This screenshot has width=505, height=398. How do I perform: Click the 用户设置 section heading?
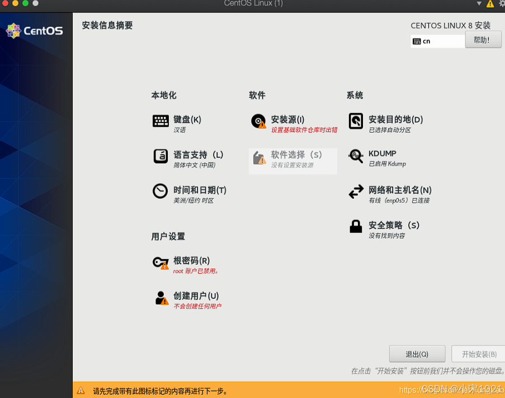click(x=168, y=237)
